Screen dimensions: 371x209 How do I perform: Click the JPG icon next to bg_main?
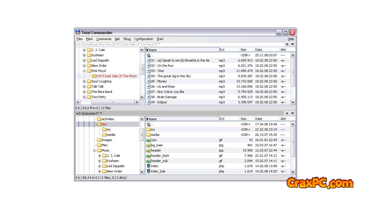coord(149,145)
